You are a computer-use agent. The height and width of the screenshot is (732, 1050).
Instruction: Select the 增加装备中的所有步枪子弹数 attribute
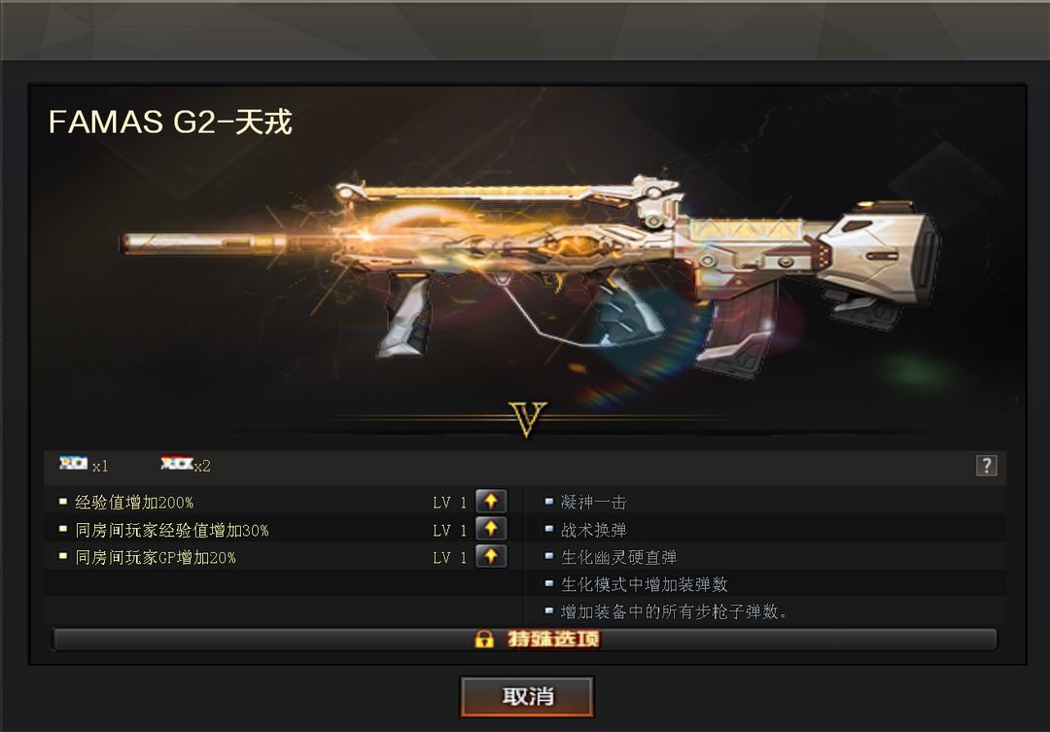tap(674, 611)
